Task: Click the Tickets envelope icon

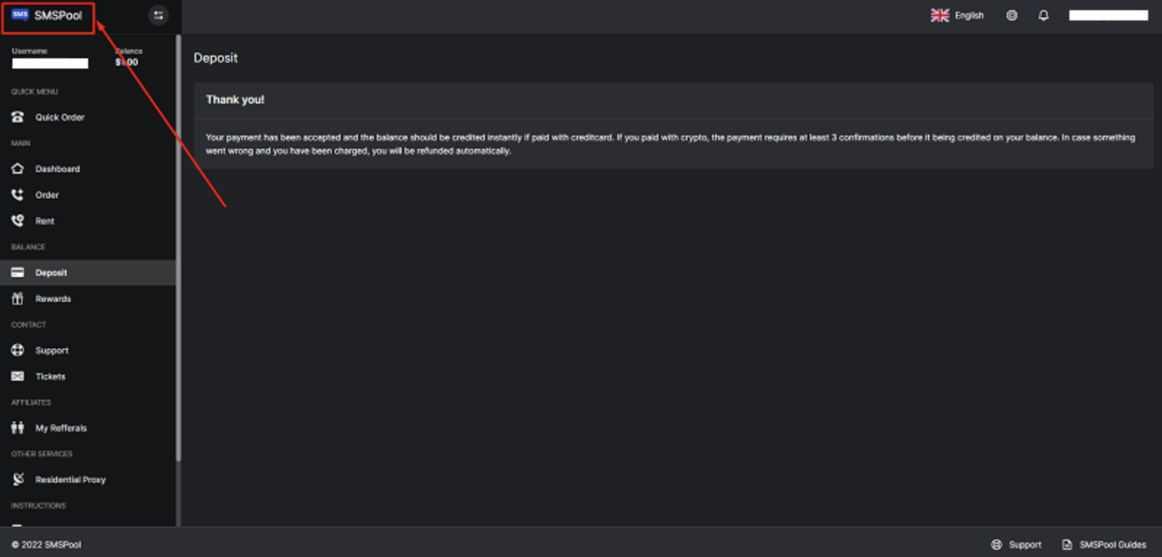Action: (x=17, y=376)
